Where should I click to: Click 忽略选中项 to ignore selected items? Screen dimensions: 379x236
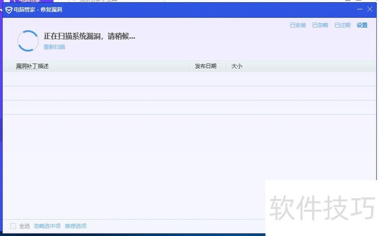(47, 226)
